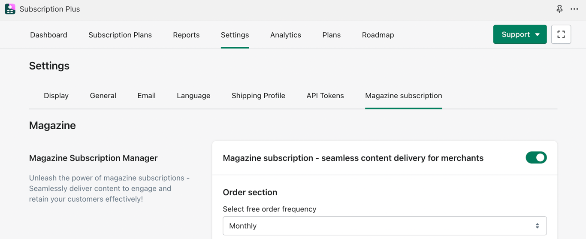Screen dimensions: 586x239
Task: Toggle off the Magazine subscription switch
Action: pos(536,158)
